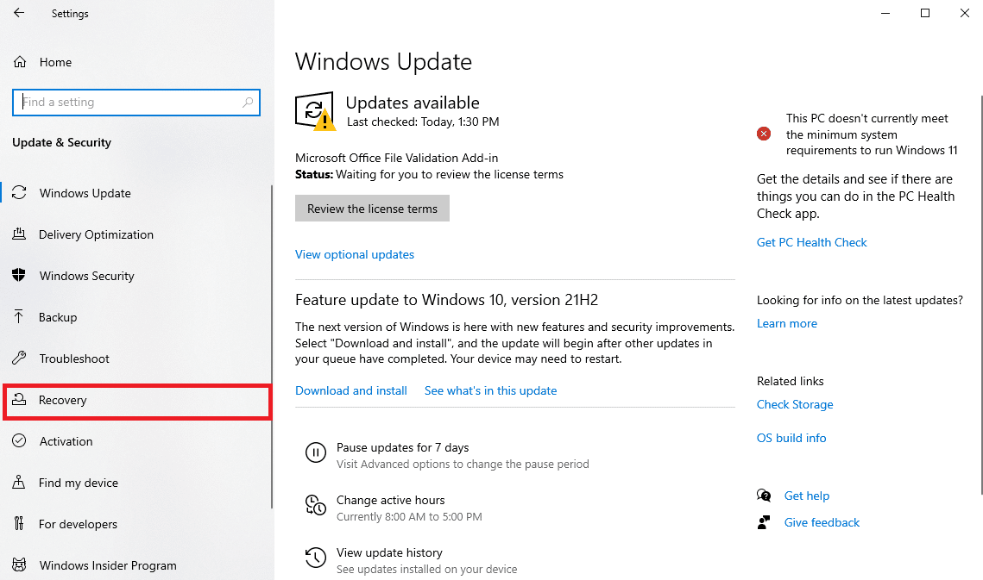Open Get PC Health Check link
The height and width of the screenshot is (580, 983).
pyautogui.click(x=811, y=242)
